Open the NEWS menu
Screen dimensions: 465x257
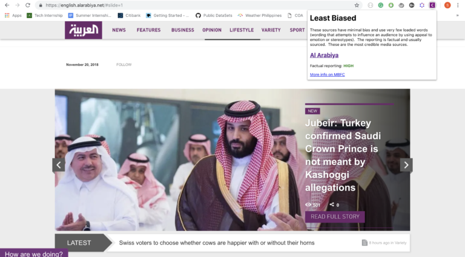pyautogui.click(x=119, y=30)
